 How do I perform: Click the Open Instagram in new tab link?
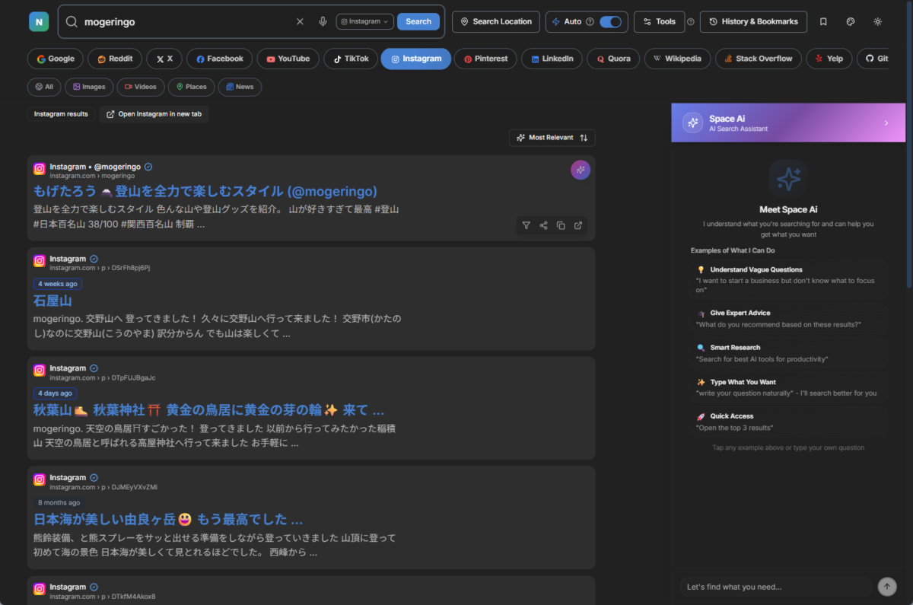pyautogui.click(x=154, y=113)
